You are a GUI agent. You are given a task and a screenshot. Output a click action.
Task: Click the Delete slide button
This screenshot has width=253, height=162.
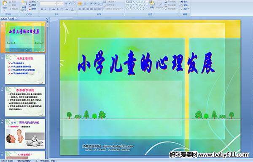[32, 9]
